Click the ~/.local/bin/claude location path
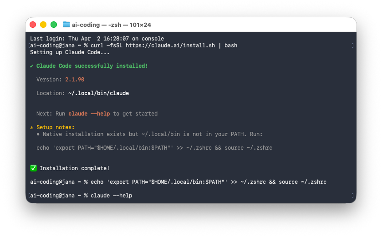The height and width of the screenshot is (237, 382). [x=98, y=93]
